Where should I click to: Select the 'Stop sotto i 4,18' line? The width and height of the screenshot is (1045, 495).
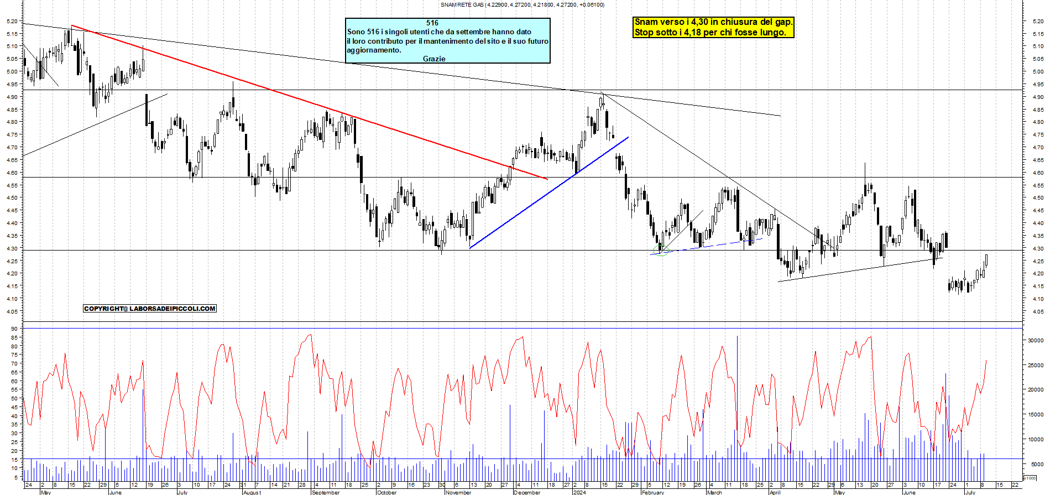tap(710, 33)
